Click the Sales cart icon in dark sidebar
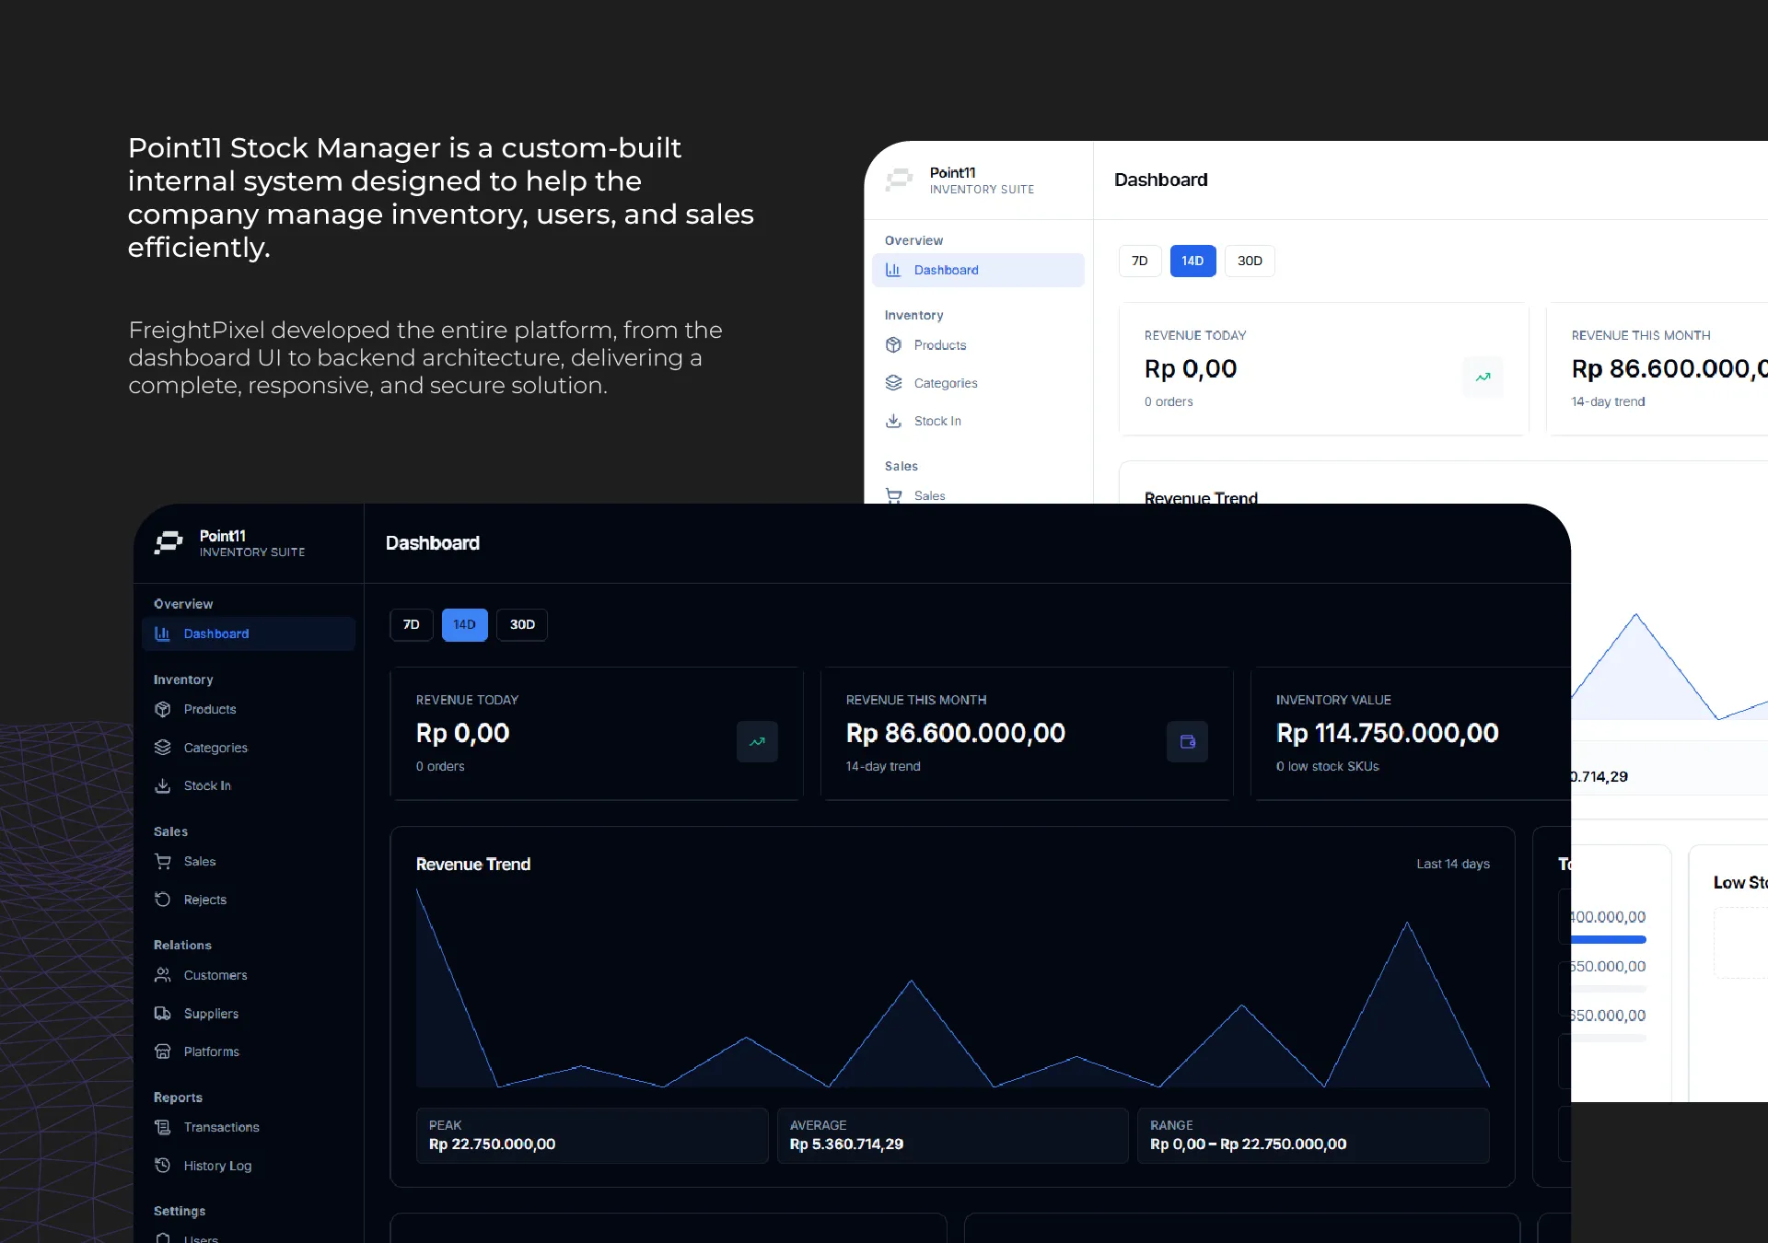 coord(163,862)
